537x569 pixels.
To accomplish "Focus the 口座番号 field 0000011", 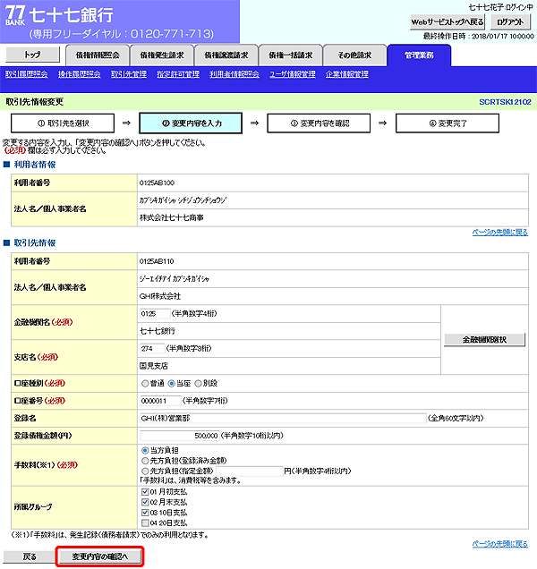I will tap(160, 401).
